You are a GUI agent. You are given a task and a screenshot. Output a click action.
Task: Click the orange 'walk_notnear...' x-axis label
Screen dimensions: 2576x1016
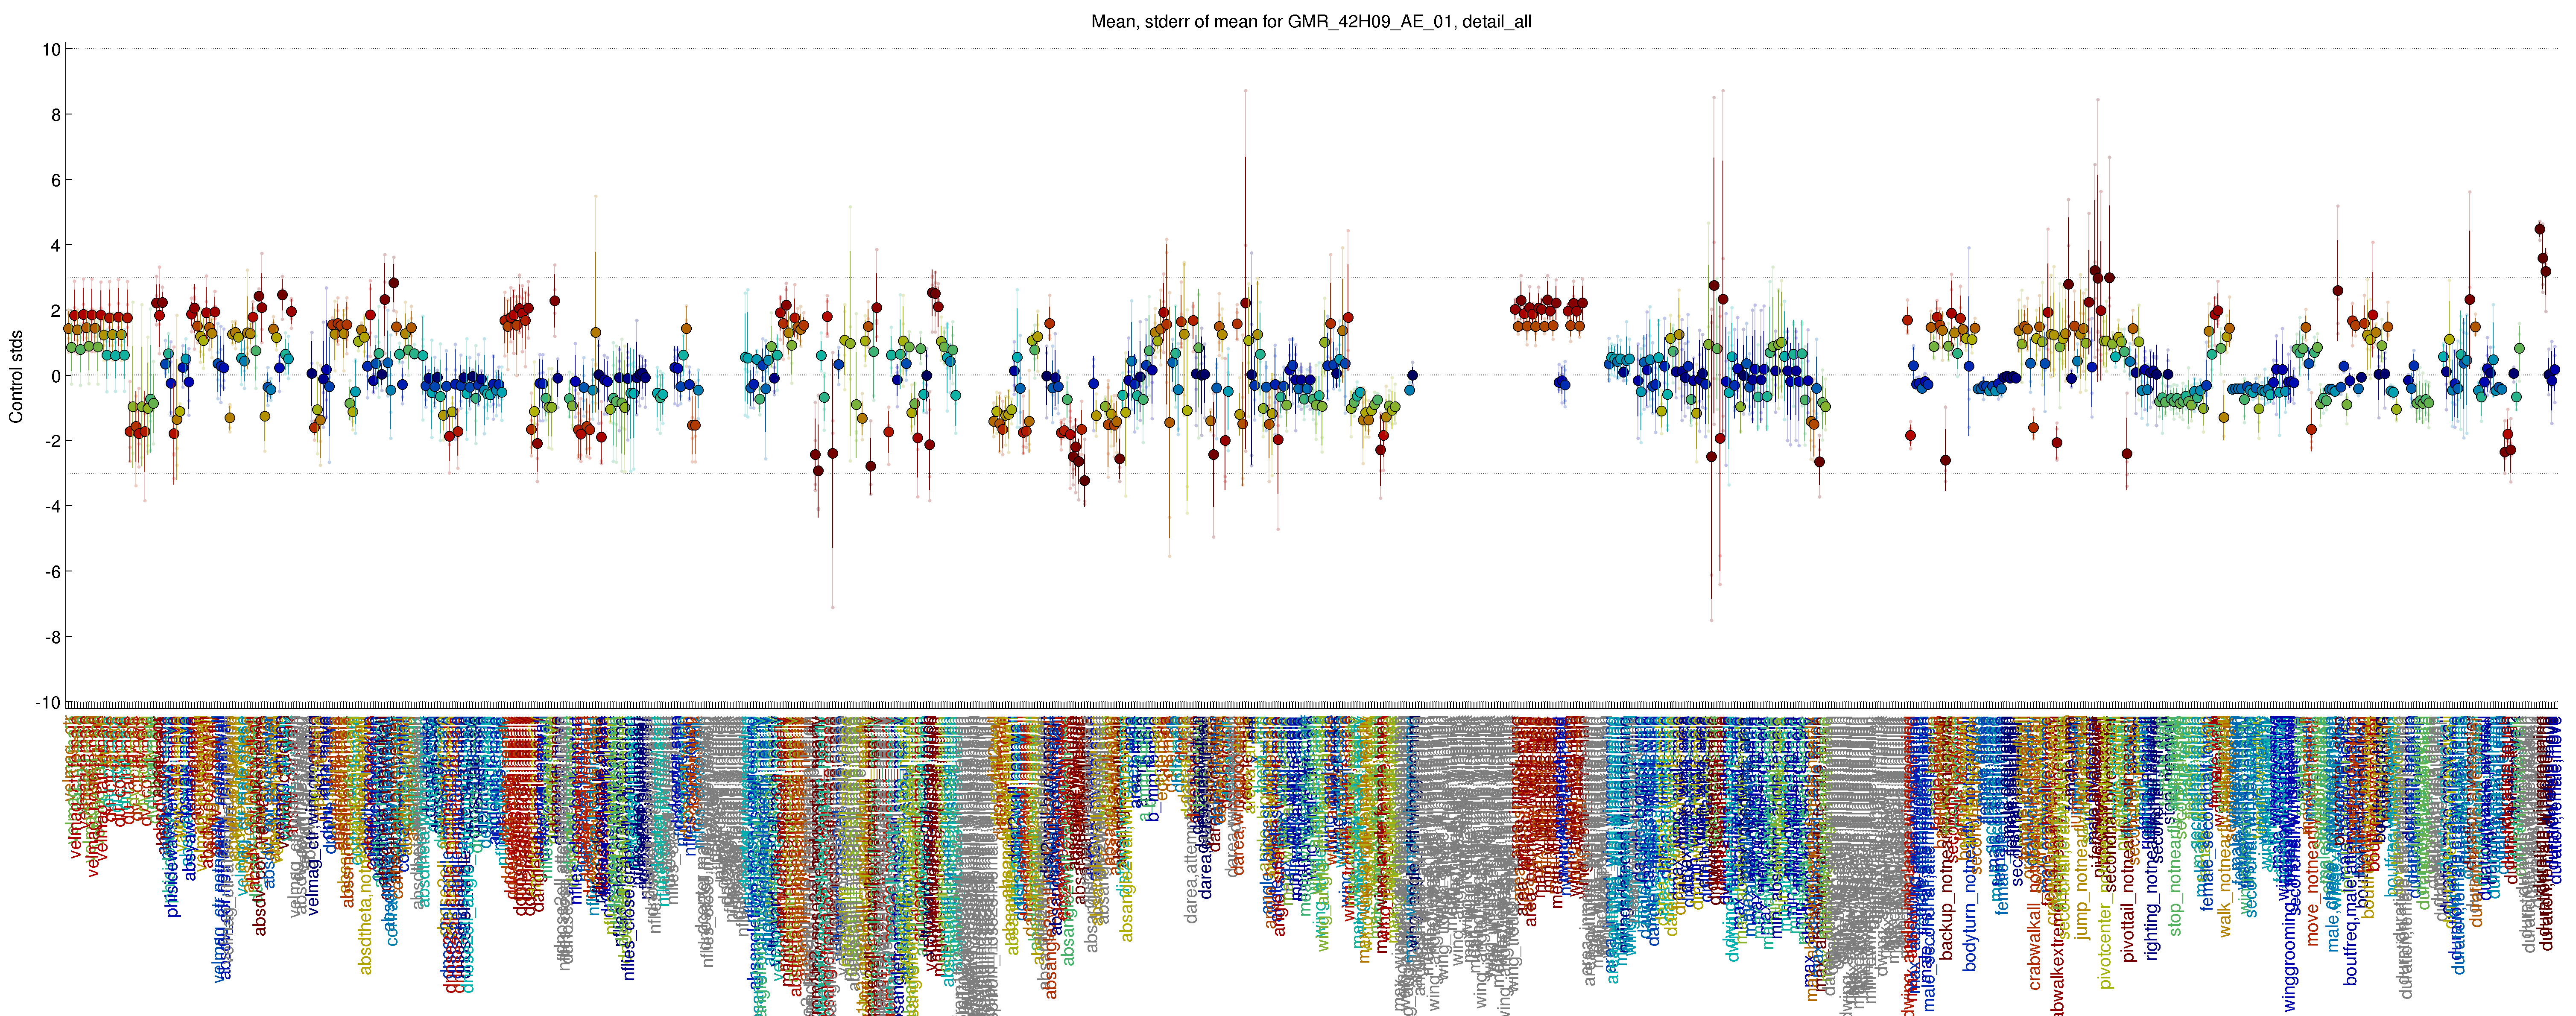click(x=2225, y=884)
